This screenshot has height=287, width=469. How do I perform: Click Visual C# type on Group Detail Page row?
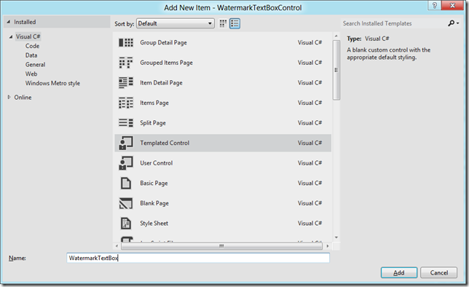(x=310, y=42)
